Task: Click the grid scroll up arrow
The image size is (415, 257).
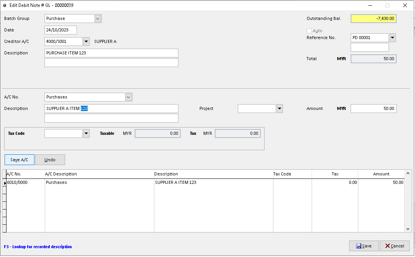Action: (408, 174)
